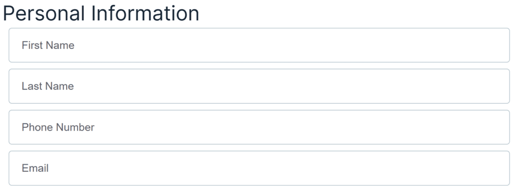
Task: Place cursor in the first name box
Action: pyautogui.click(x=259, y=45)
